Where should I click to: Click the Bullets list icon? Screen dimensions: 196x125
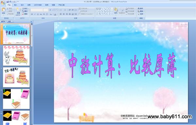click(x=61, y=10)
